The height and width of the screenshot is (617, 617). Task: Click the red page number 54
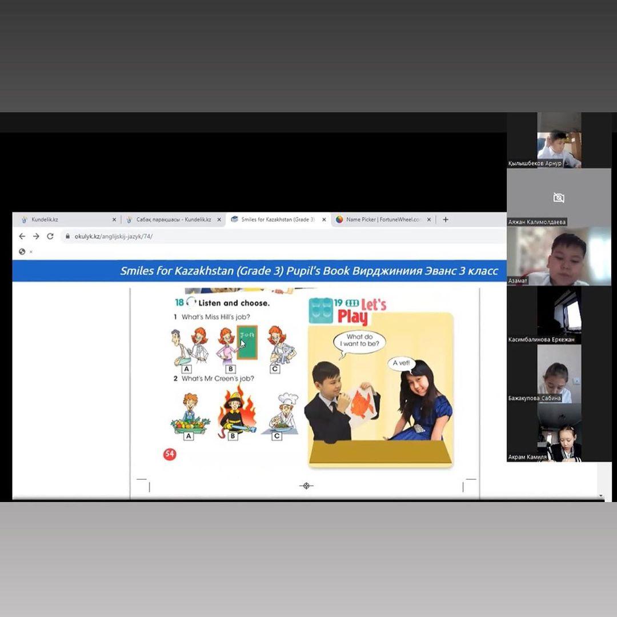pos(170,454)
